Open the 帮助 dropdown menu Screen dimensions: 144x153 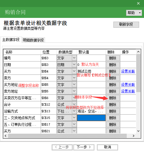(134, 13)
